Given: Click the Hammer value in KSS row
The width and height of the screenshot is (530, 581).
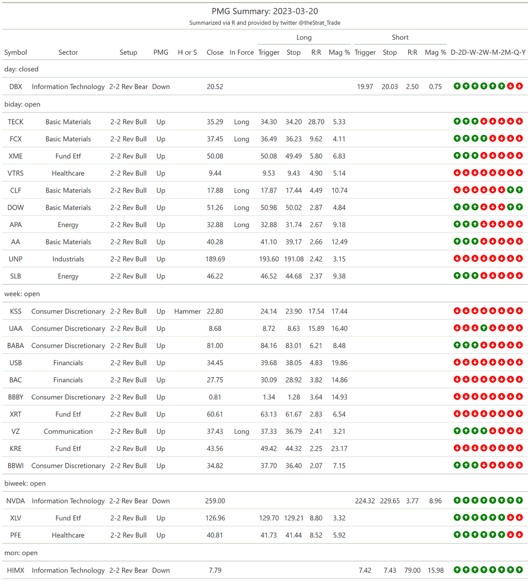Looking at the screenshot, I should pyautogui.click(x=188, y=311).
